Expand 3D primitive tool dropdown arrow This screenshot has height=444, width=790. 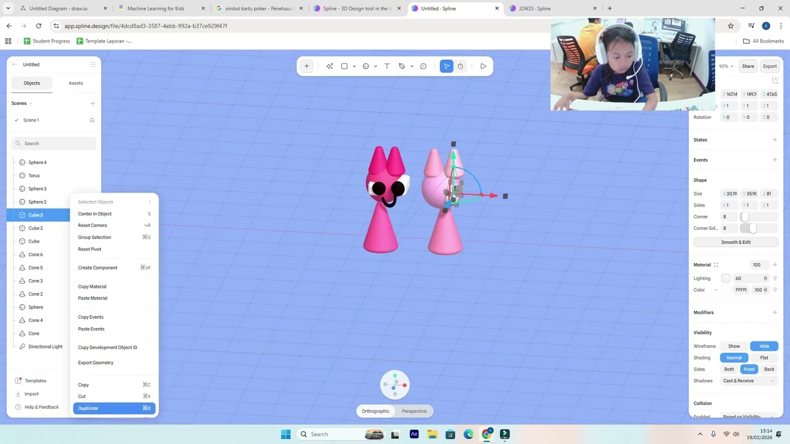(375, 67)
